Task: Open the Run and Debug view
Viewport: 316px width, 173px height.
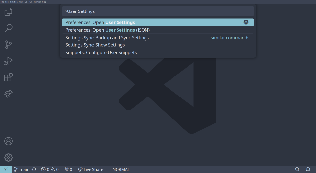Action: [x=8, y=61]
